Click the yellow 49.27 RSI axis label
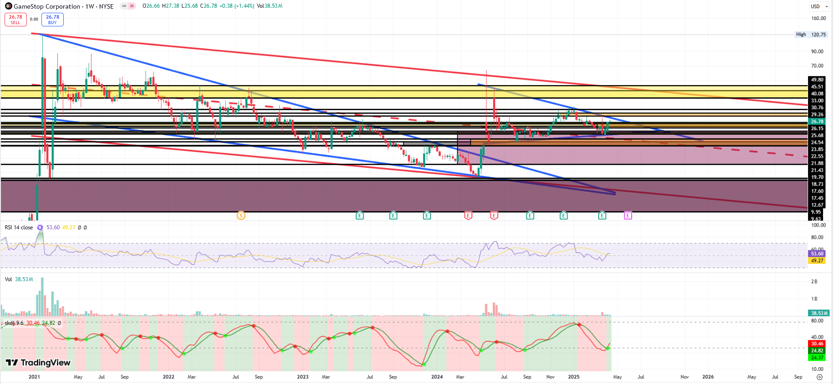Viewport: 834px width, 384px height. pyautogui.click(x=817, y=261)
